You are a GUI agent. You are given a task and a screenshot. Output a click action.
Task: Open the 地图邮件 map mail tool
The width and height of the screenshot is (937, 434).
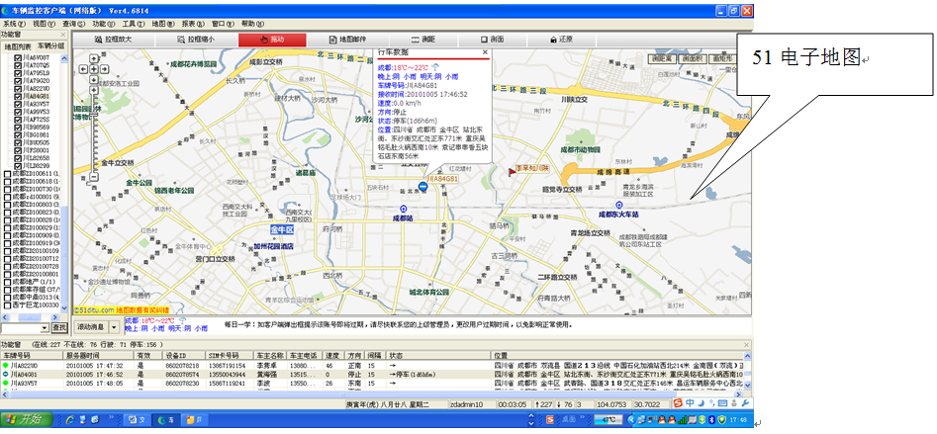(346, 40)
